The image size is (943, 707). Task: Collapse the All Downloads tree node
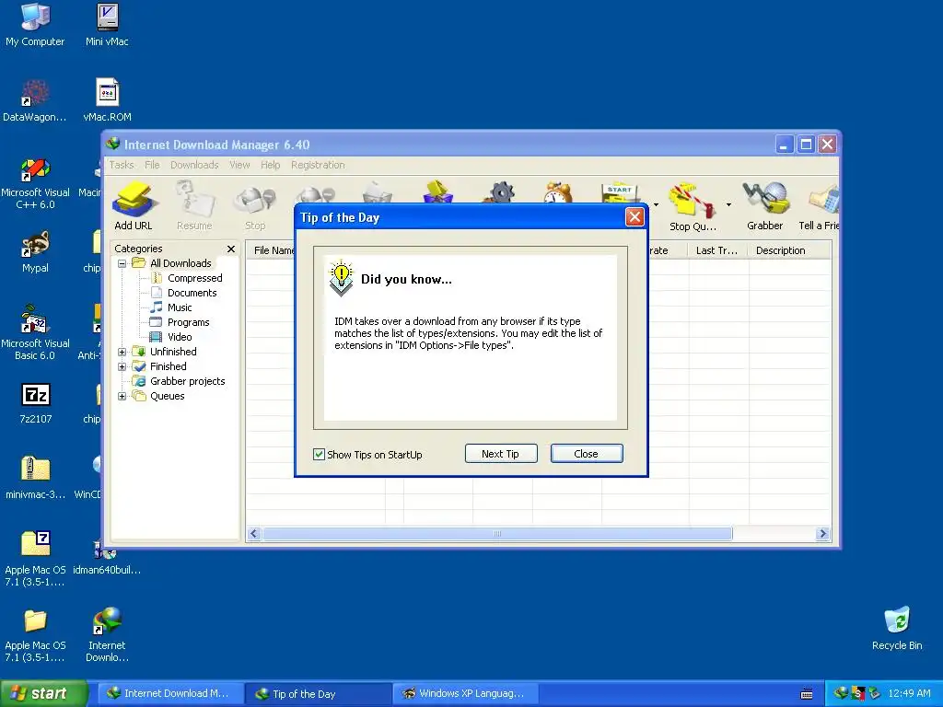point(122,263)
